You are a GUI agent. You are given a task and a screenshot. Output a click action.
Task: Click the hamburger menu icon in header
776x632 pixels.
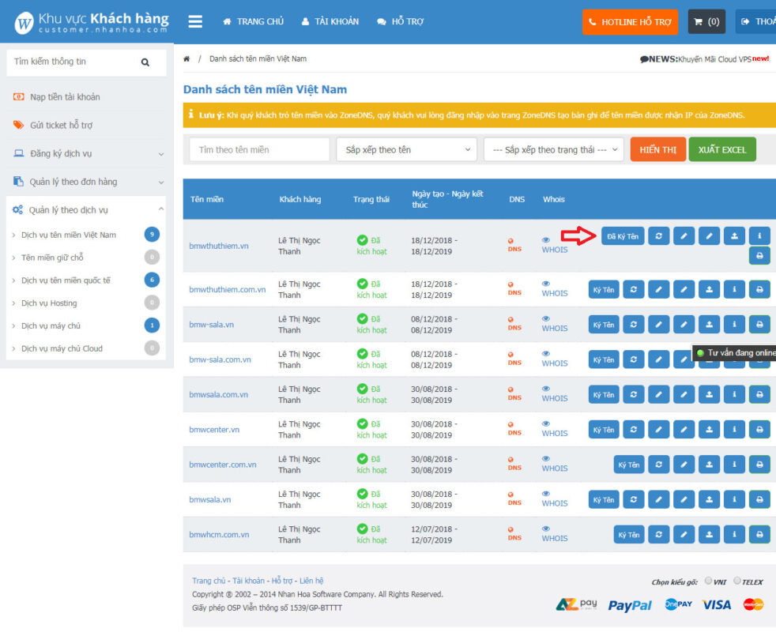195,21
